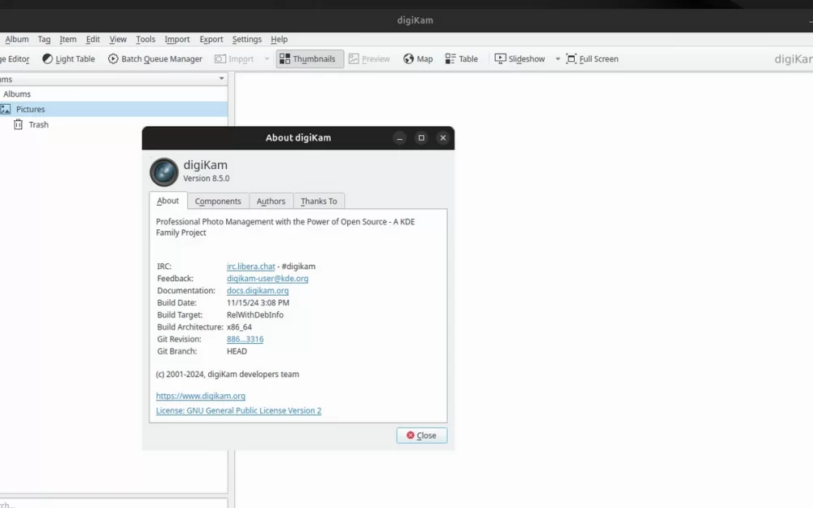Viewport: 813px width, 508px height.
Task: Open the Light Table
Action: tap(68, 58)
